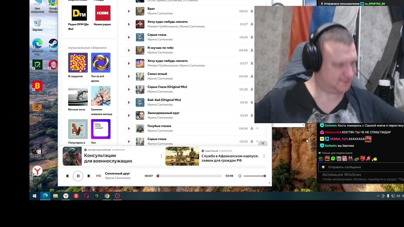Play "Серые Глаза (Original Mix)"
Viewport: 404px width, 227px height.
point(129,90)
